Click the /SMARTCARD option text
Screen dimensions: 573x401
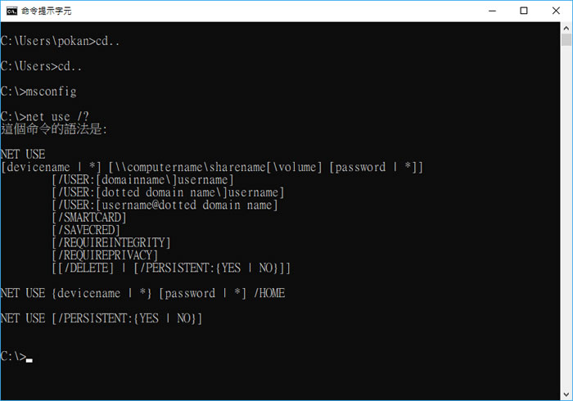[89, 218]
